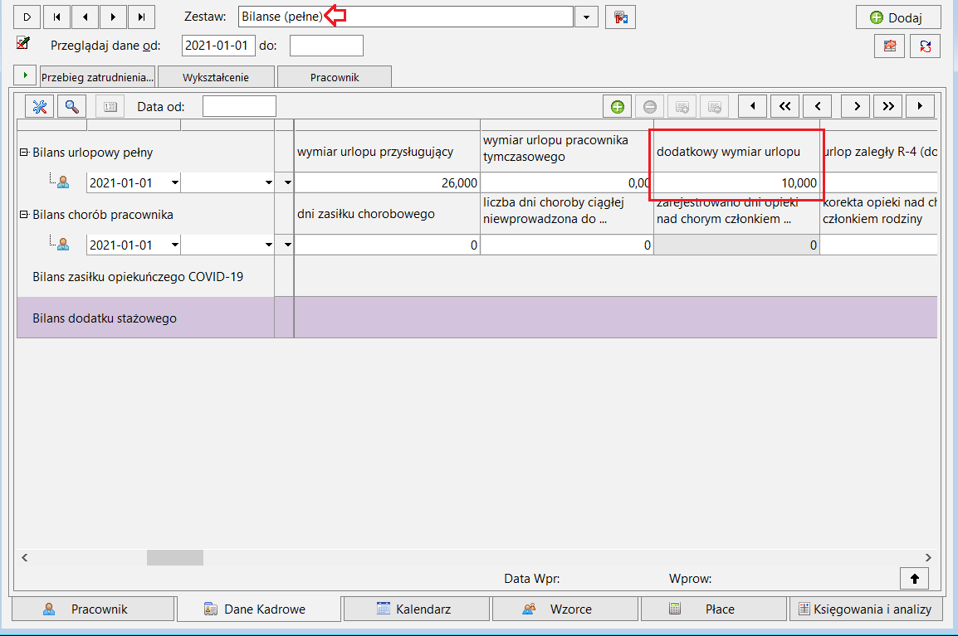Open the Płace bottom tab
Screen dimensions: 958x636
714,609
